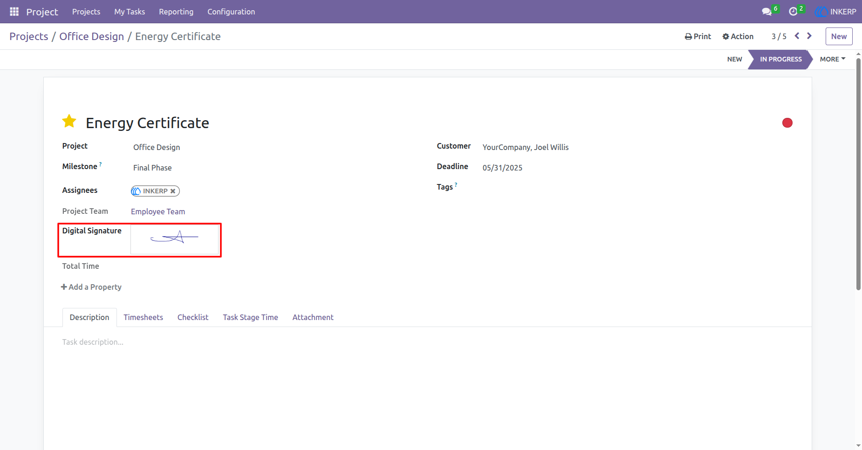Viewport: 862px width, 450px height.
Task: Open the apps grid menu icon
Action: (x=14, y=12)
